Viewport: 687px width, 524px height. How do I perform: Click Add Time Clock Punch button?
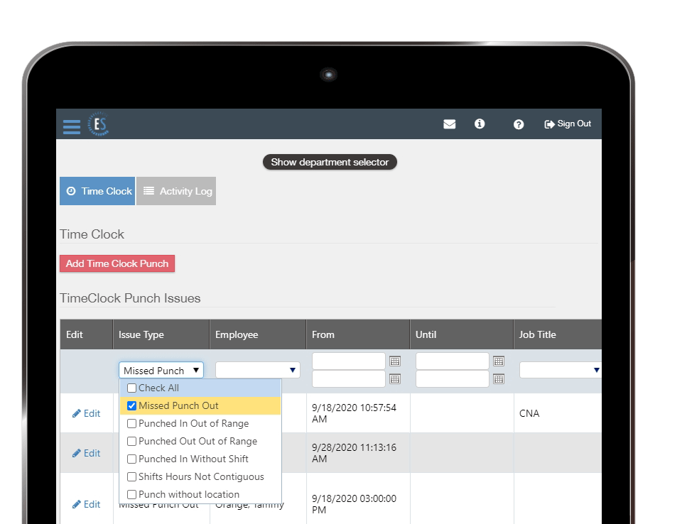pyautogui.click(x=117, y=263)
